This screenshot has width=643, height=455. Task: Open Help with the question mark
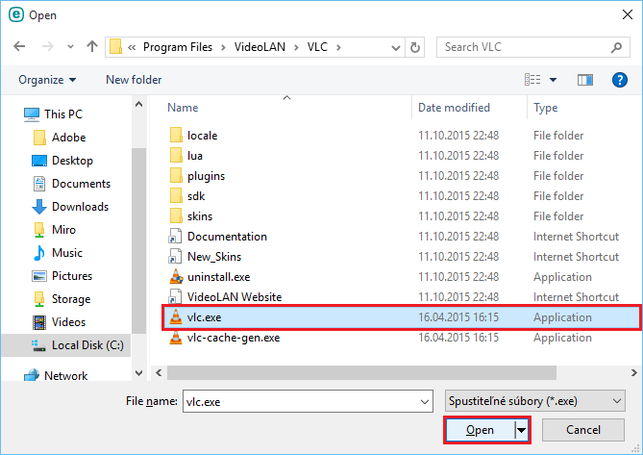click(619, 80)
